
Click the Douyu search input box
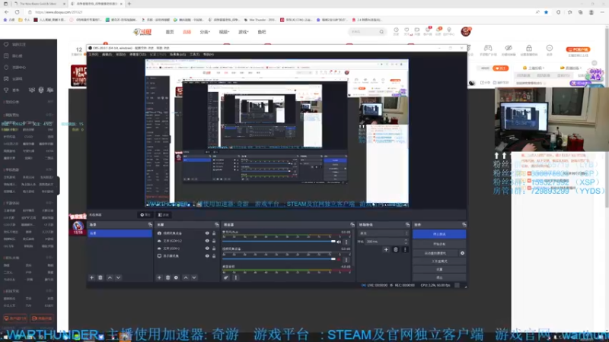click(365, 32)
